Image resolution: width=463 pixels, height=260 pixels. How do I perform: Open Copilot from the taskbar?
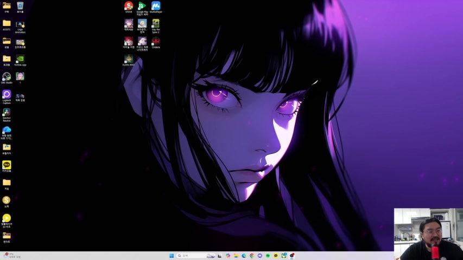228,256
